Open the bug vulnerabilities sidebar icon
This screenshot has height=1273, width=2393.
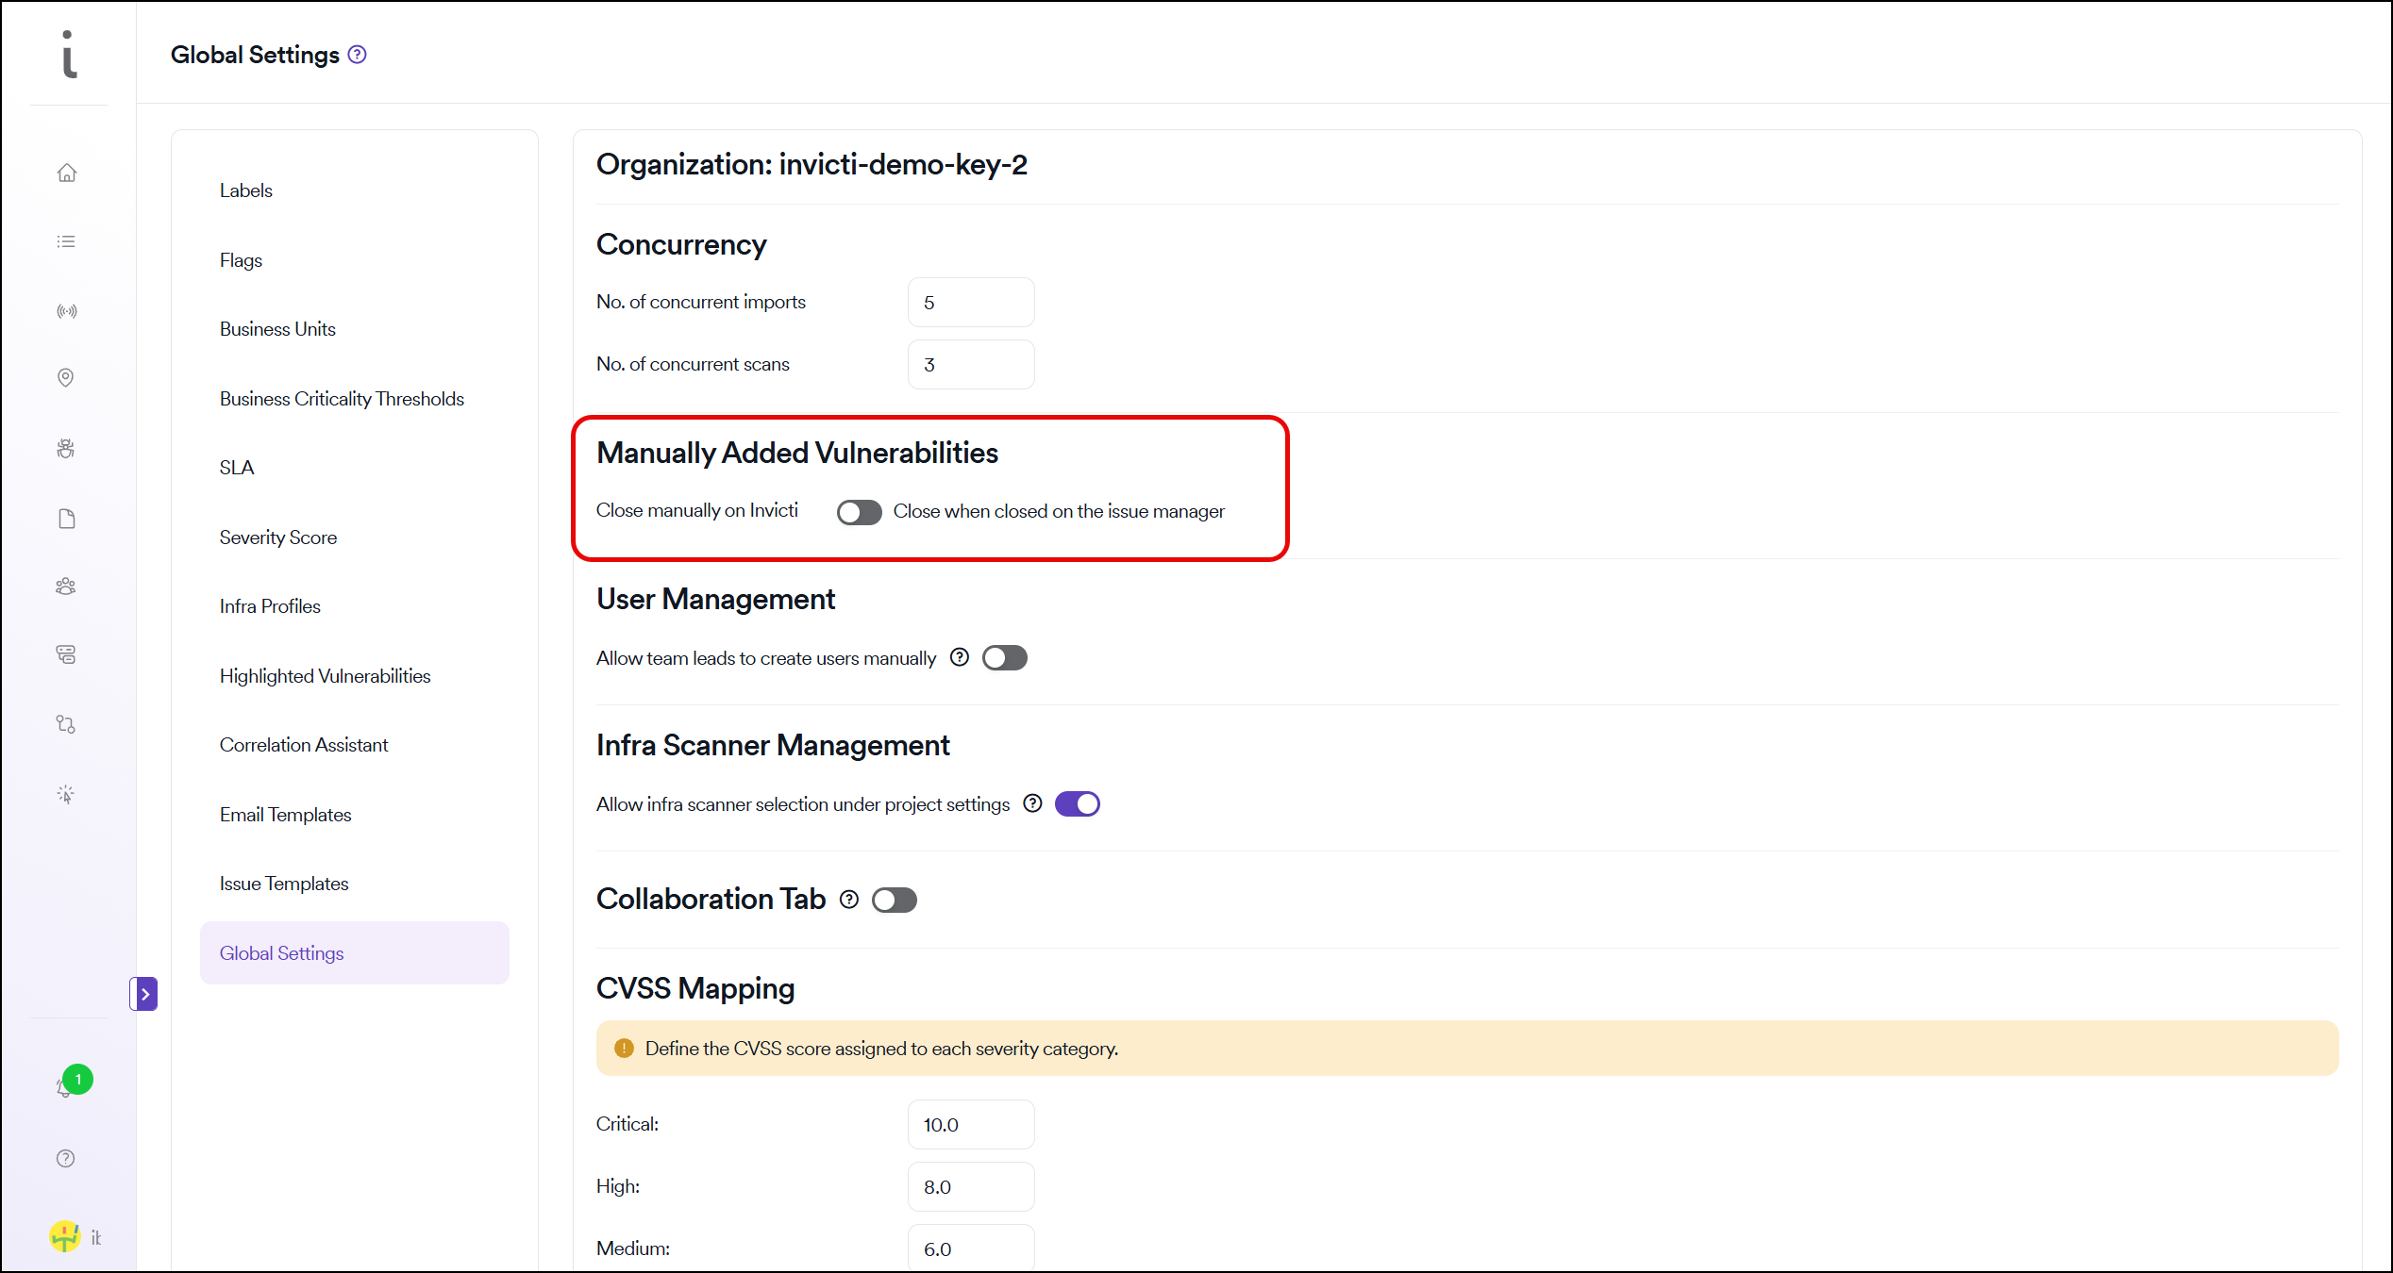(x=66, y=449)
